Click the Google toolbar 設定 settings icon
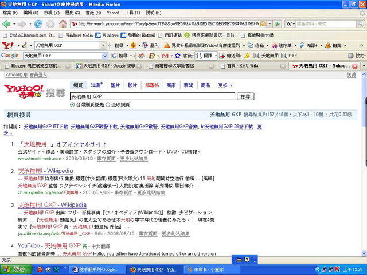 pos(350,56)
